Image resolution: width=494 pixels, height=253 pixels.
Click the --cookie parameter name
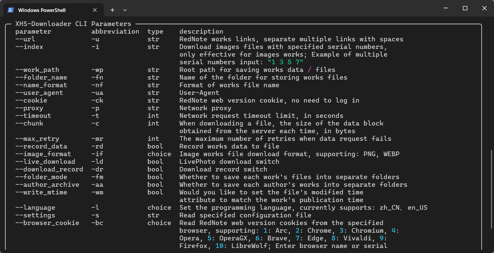[x=31, y=101]
